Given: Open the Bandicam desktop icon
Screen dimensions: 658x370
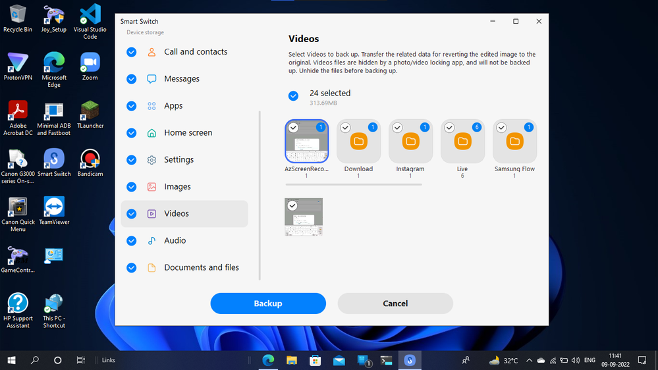Looking at the screenshot, I should [x=90, y=163].
